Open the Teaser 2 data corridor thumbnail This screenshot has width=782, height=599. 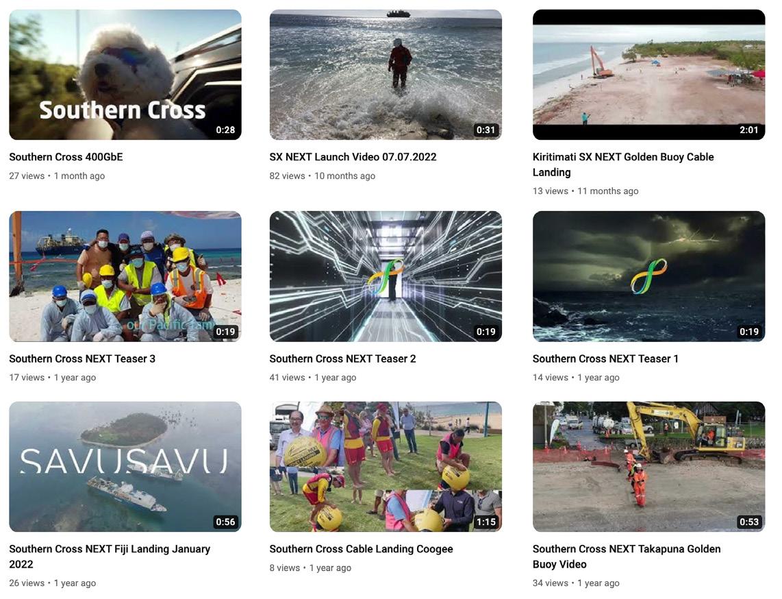click(386, 276)
